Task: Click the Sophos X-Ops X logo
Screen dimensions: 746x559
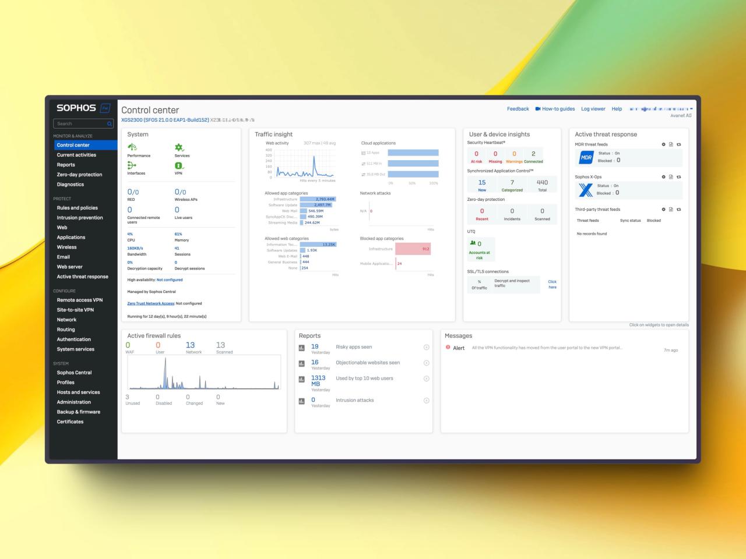Action: pyautogui.click(x=586, y=190)
